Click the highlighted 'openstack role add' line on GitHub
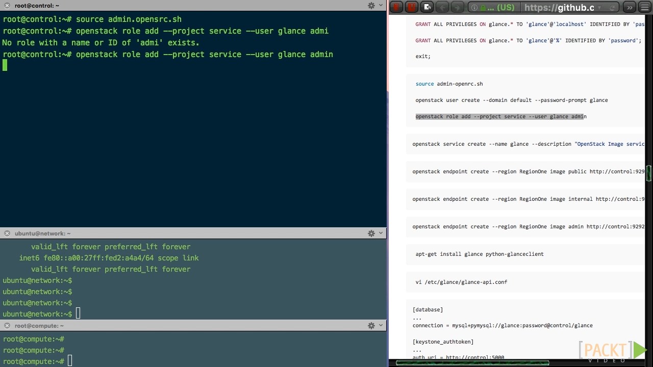Viewport: 653px width, 367px height. click(x=501, y=117)
